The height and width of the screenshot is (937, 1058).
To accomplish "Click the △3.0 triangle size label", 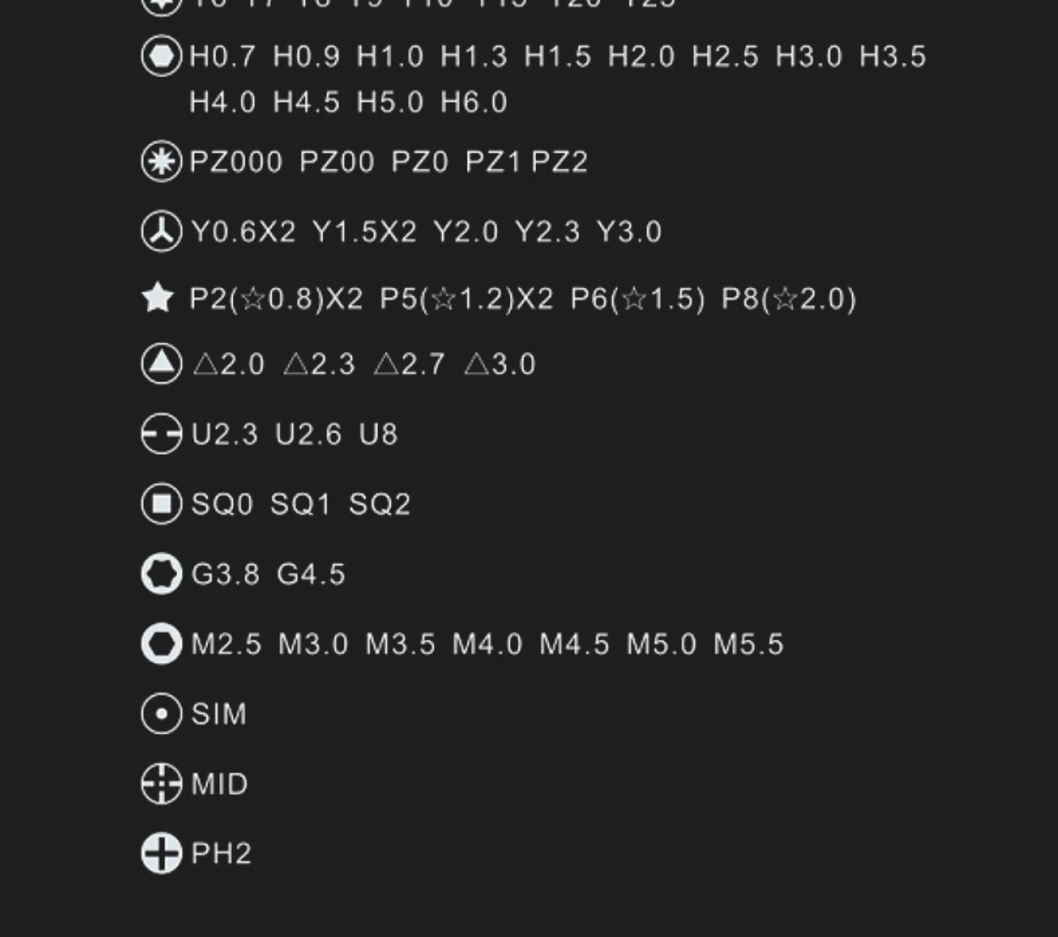I will coord(500,365).
